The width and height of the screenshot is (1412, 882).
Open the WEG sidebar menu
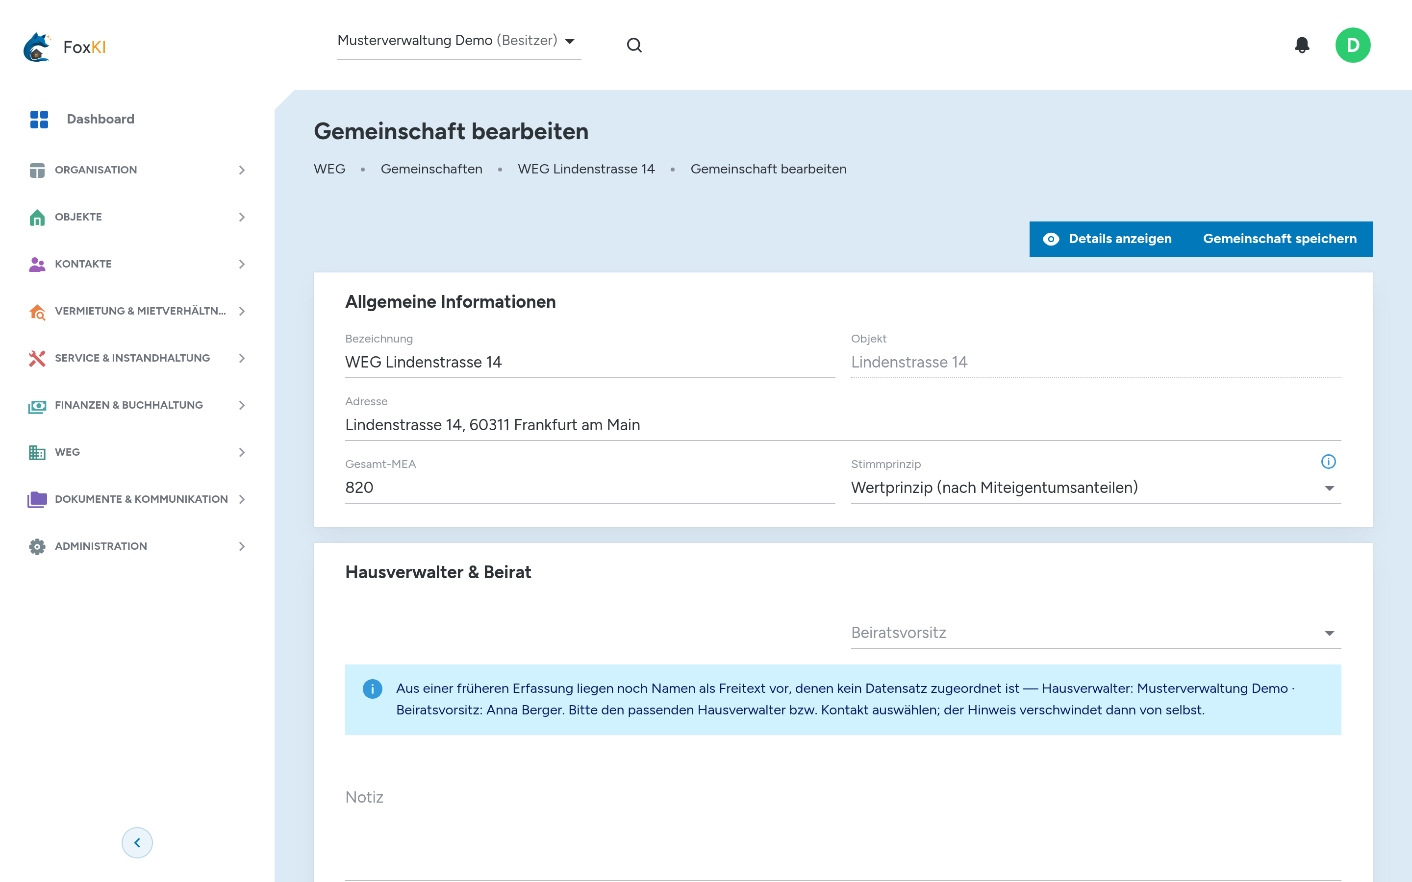click(137, 452)
